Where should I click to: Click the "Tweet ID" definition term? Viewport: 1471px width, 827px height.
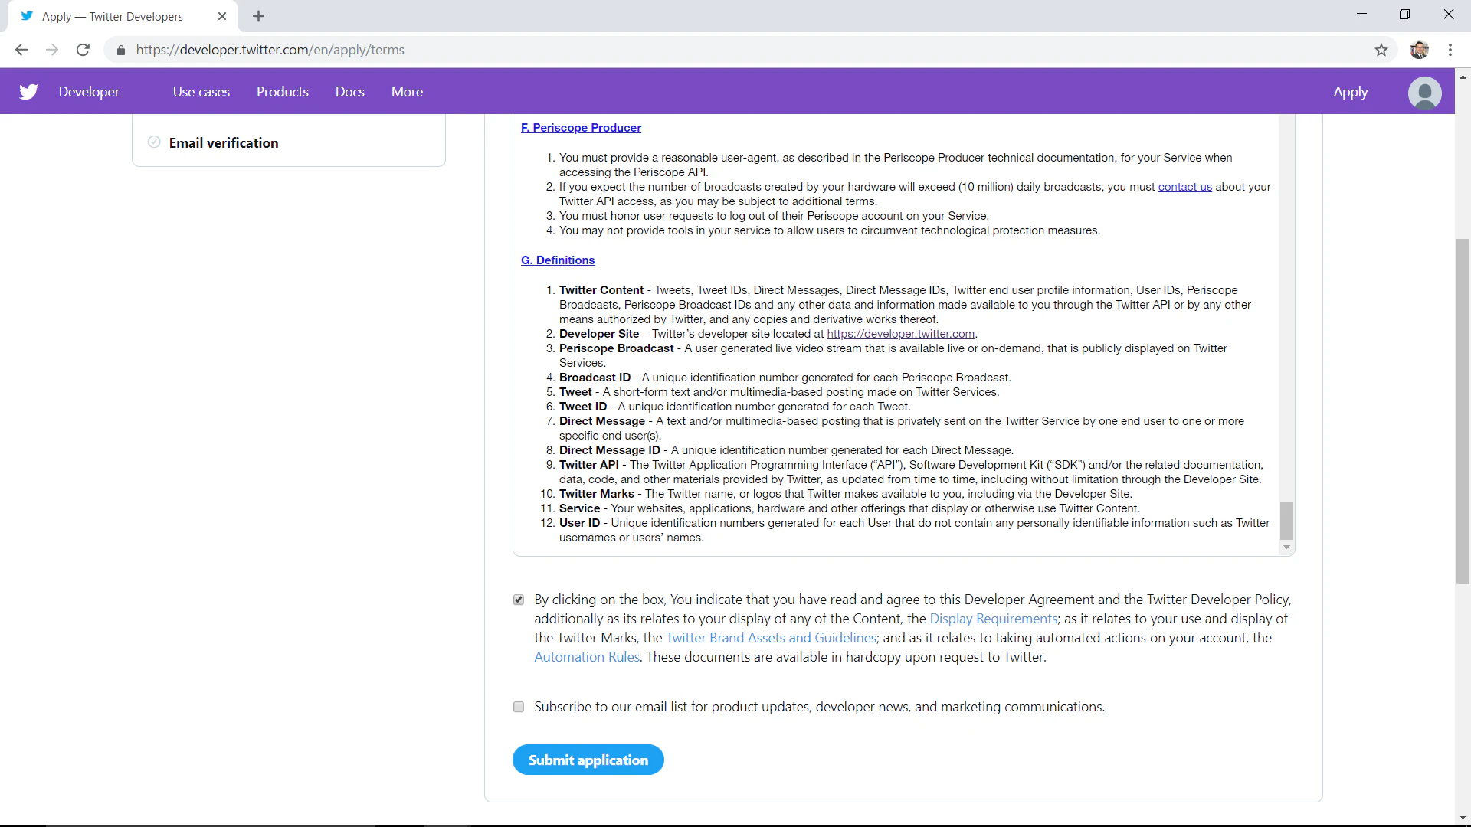tap(582, 407)
